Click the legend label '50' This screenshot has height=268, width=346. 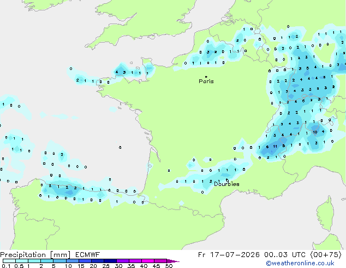tap(169, 266)
